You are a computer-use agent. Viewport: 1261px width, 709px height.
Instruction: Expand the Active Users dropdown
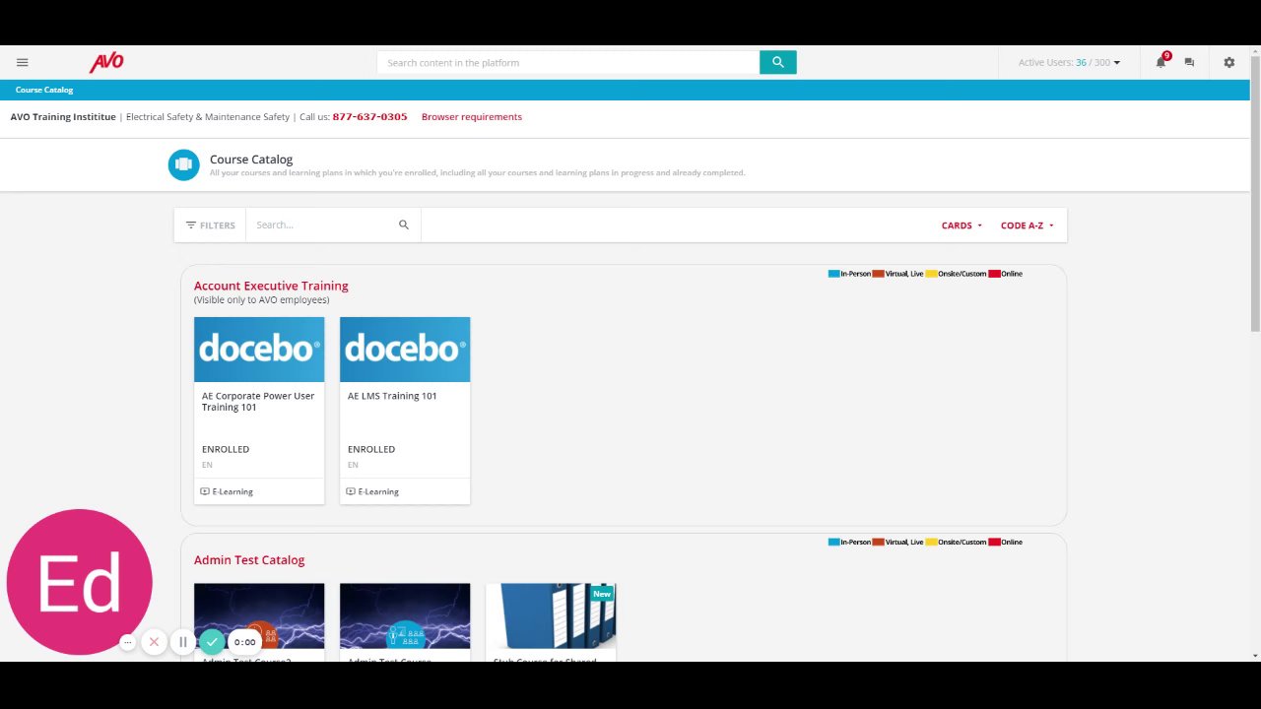[x=1069, y=62]
